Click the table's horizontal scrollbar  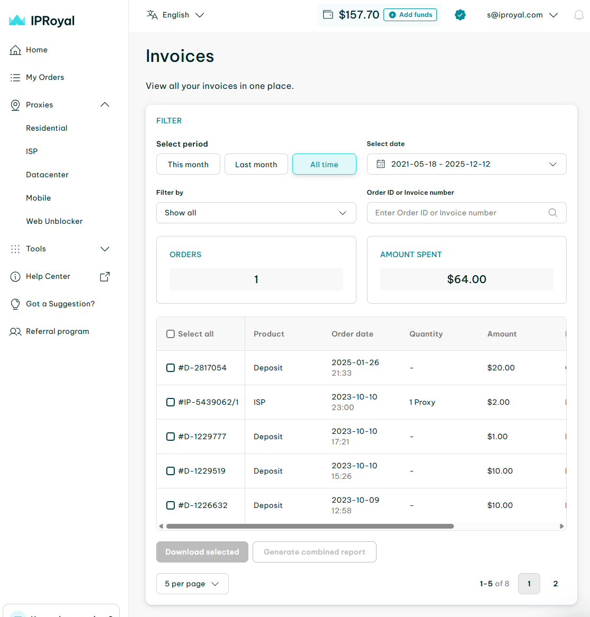click(x=310, y=527)
